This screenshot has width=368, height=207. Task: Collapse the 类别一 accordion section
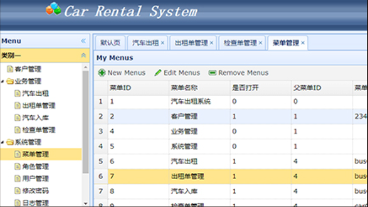click(84, 55)
